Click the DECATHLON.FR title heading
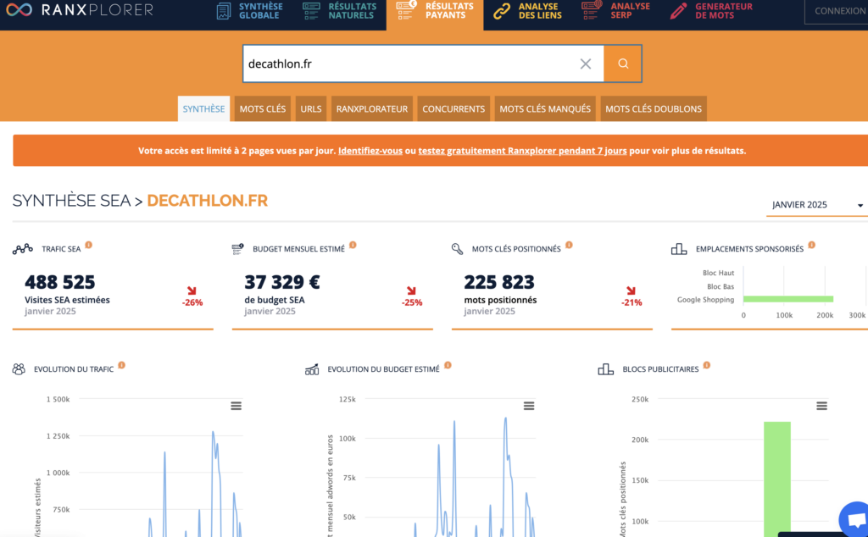 click(208, 201)
